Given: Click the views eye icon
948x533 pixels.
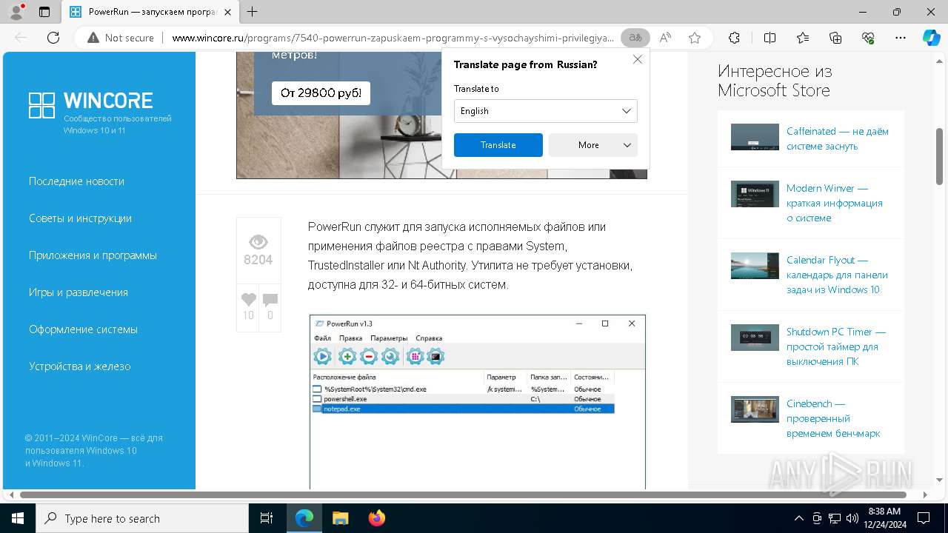Looking at the screenshot, I should point(258,242).
